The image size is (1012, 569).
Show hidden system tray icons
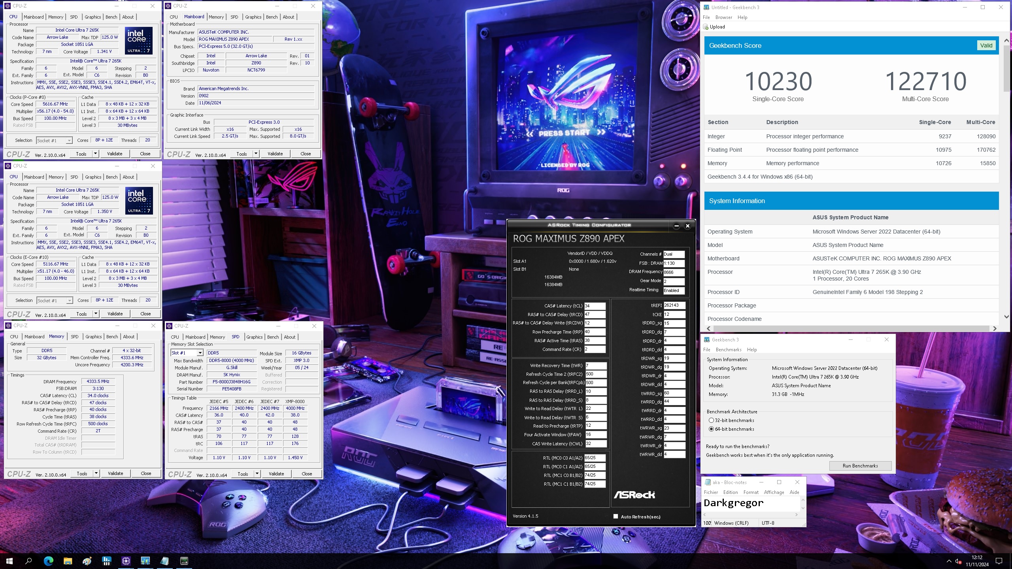pyautogui.click(x=949, y=561)
